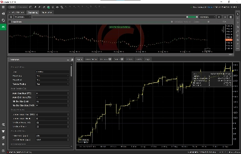Open the Allow Long dropdown
Screen dimensions: 241x154
tap(52, 76)
